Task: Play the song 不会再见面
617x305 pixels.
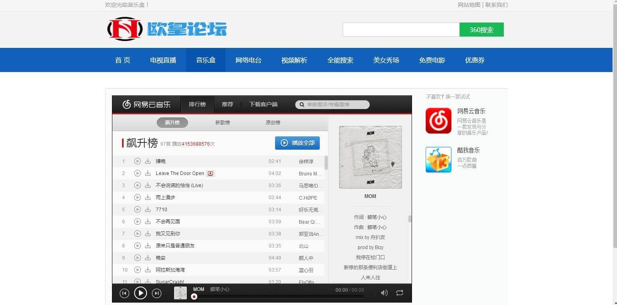Action: 137,222
